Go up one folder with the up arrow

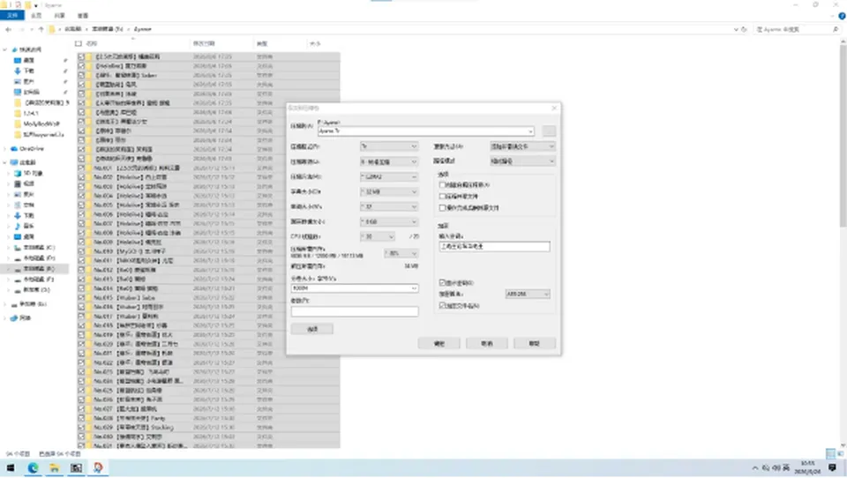pos(41,29)
